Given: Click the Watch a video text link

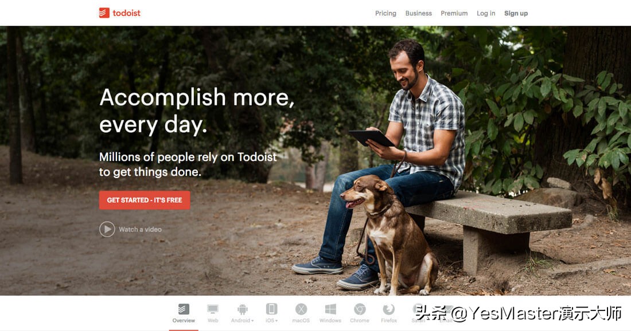Looking at the screenshot, I should [140, 230].
